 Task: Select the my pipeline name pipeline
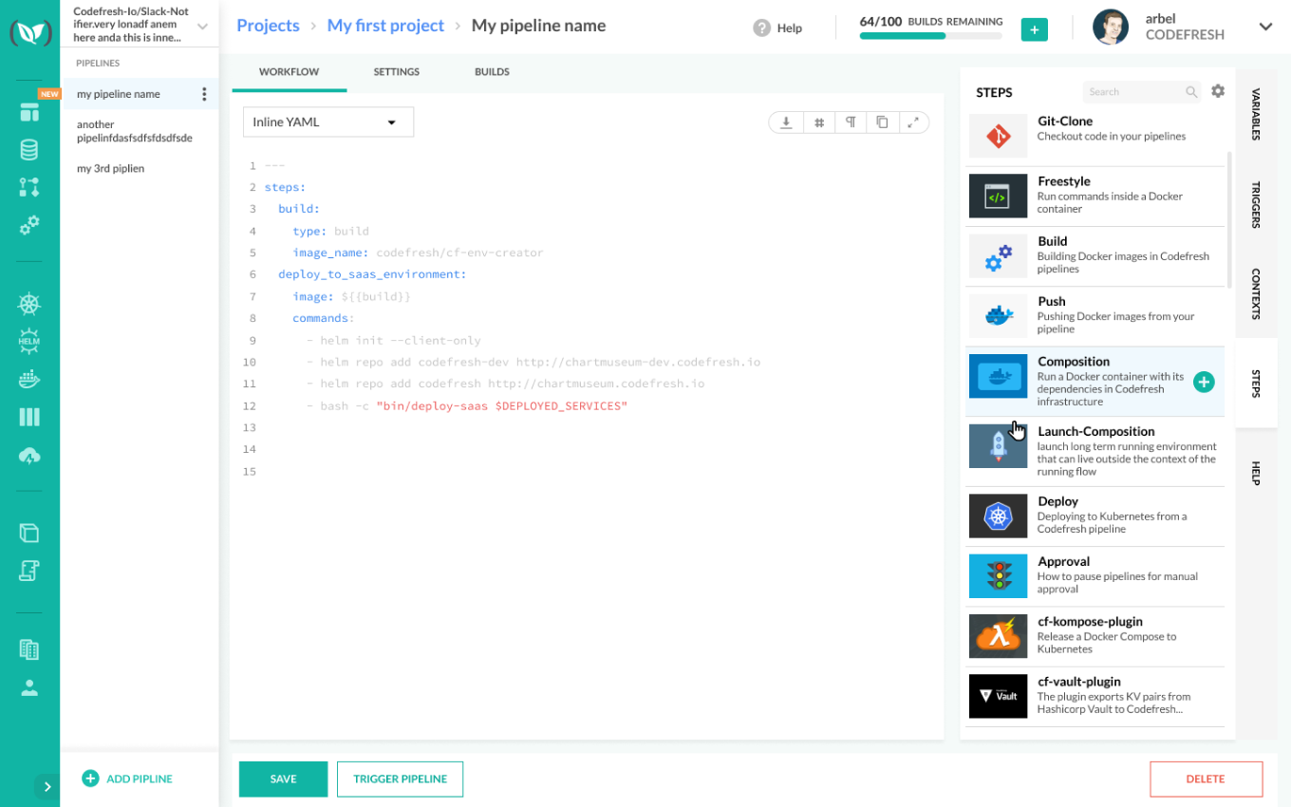(140, 94)
